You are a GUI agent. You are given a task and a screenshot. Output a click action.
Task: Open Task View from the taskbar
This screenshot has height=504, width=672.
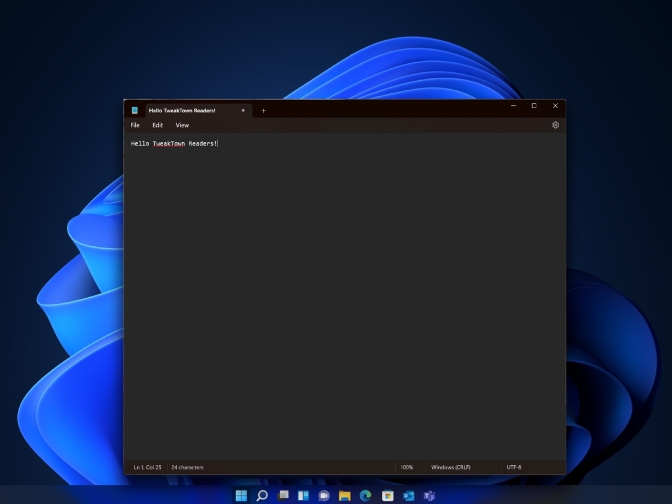[283, 496]
